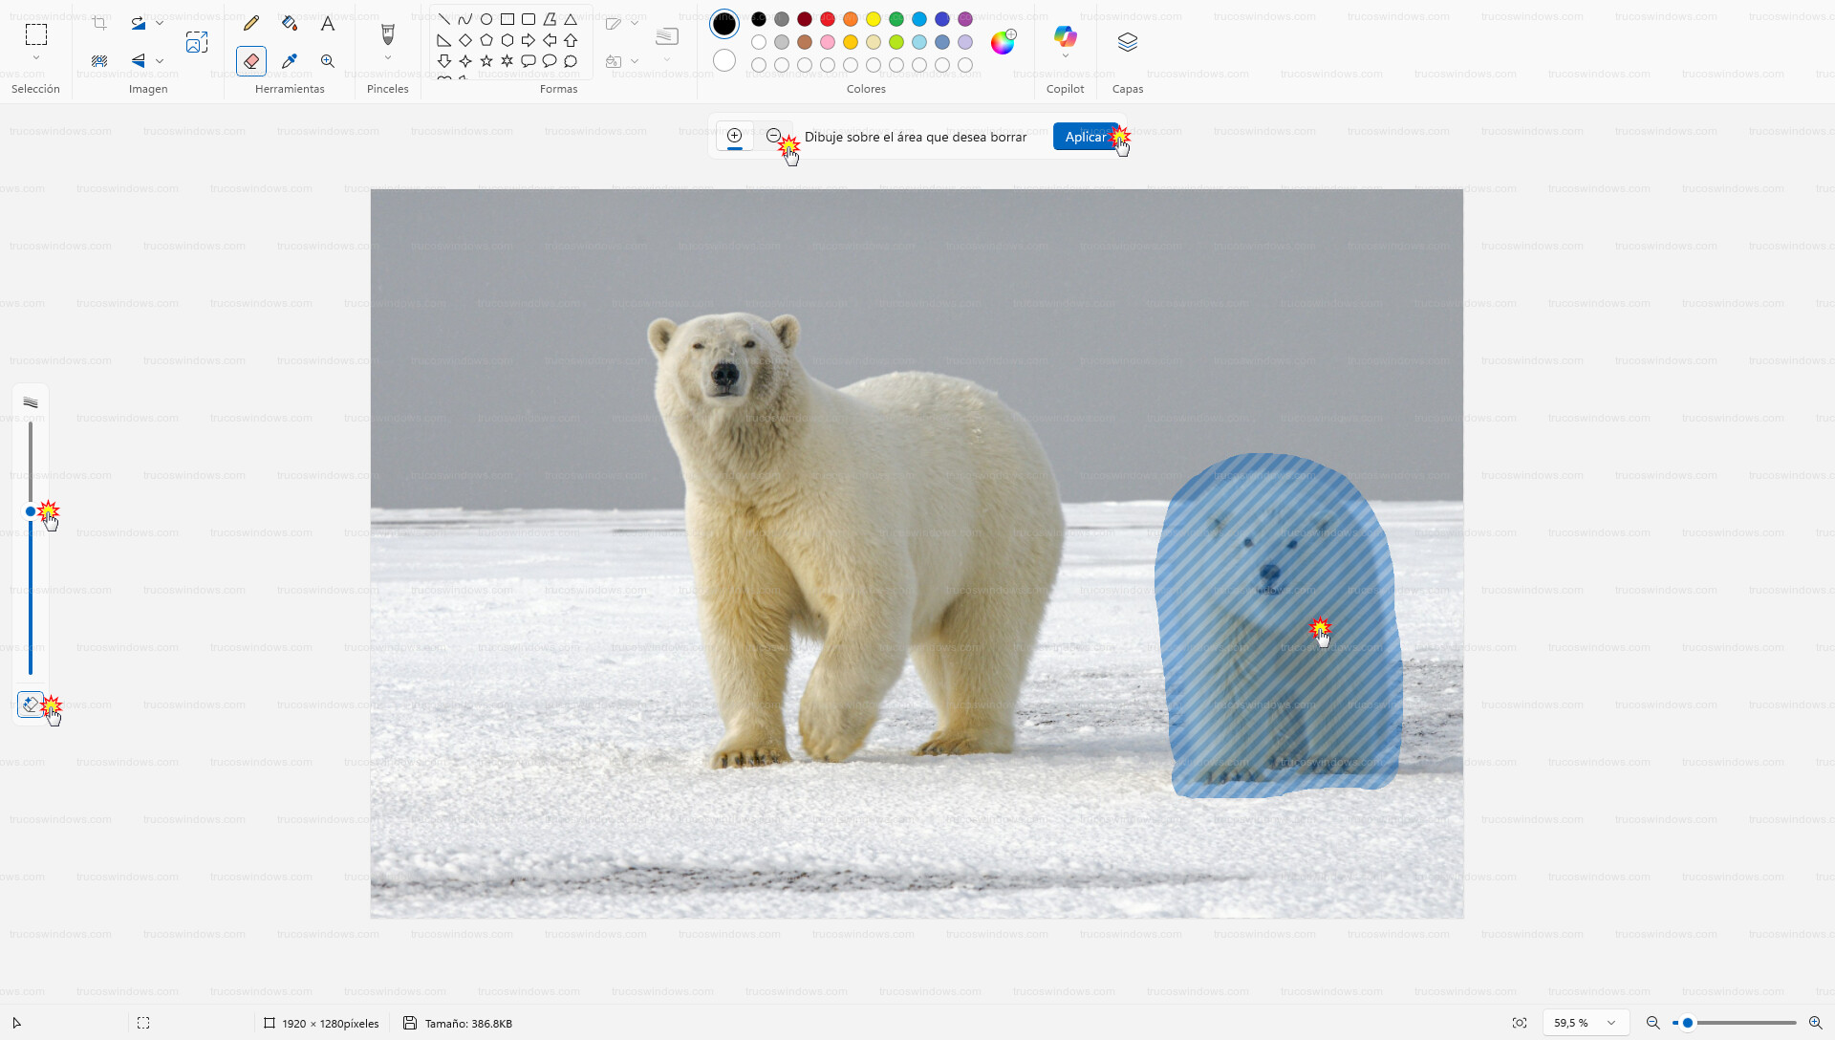Viewport: 1835px width, 1040px height.
Task: Open the image resize and skew tool
Action: click(197, 42)
